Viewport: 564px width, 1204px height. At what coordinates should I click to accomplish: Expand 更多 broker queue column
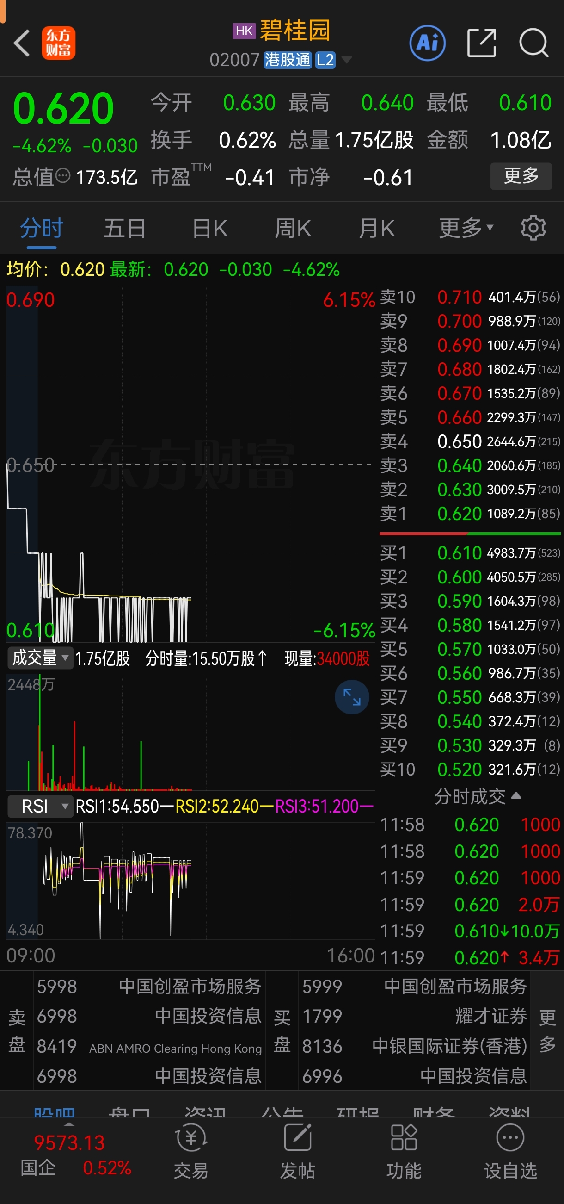tap(547, 1030)
